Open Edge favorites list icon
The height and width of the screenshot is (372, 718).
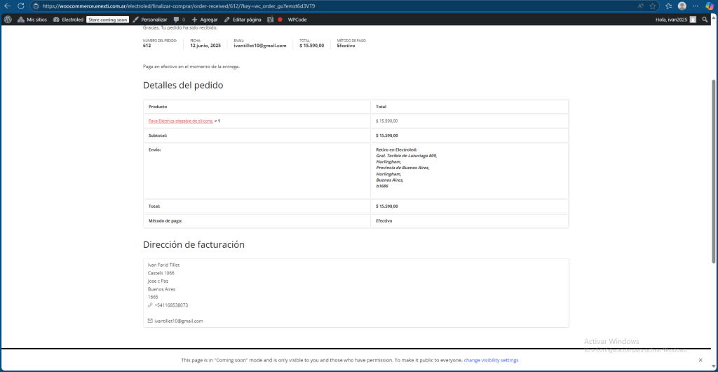[x=668, y=6]
